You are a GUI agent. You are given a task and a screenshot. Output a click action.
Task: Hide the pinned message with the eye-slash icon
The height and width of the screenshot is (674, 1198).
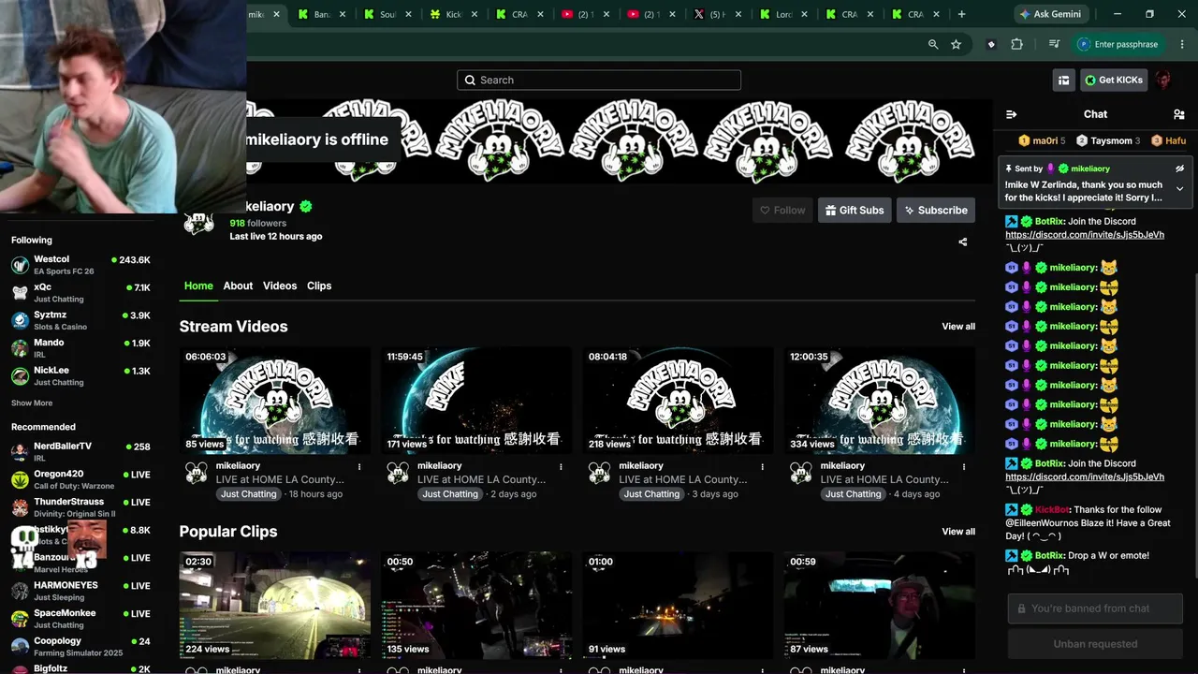tap(1179, 168)
